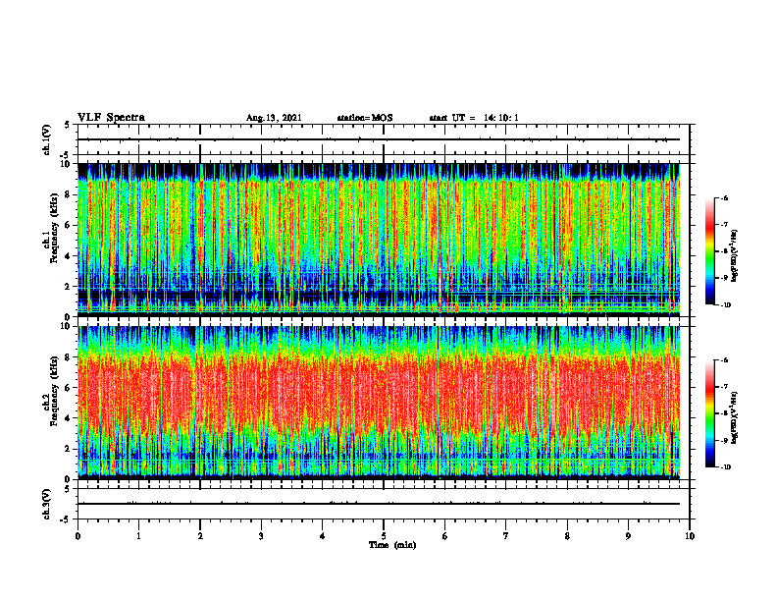777x601 pixels.
Task: Click time axis tick label '5'
Action: click(384, 536)
